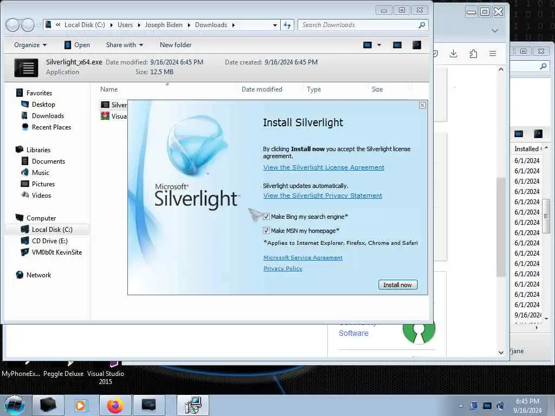Uncheck Make MSN my homepage box
The width and height of the screenshot is (555, 416).
click(x=266, y=231)
